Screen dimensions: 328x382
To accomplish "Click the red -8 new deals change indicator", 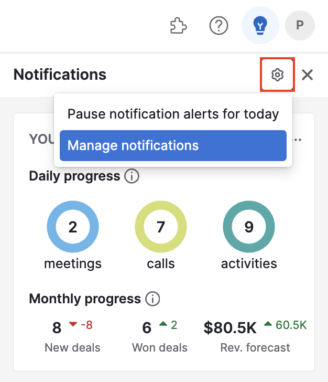I will 81,325.
